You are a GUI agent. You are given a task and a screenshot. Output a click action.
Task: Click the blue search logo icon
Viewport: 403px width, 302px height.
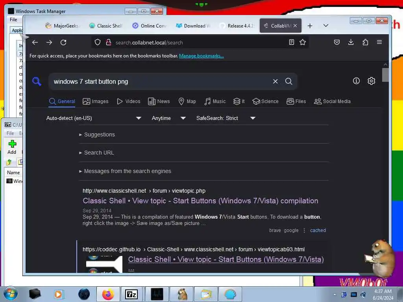tap(37, 81)
